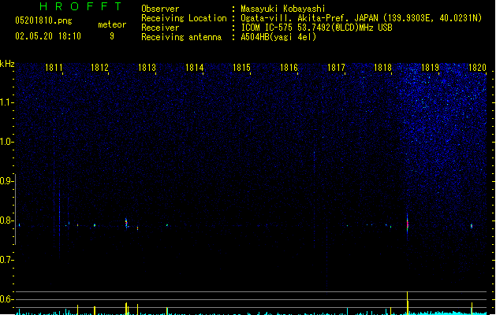
Task: Click the Receiving antenna field label
Action: pos(181,37)
